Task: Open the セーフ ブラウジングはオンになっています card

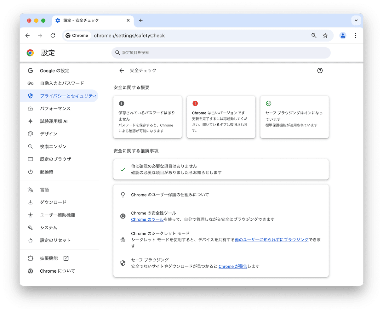Action: [x=294, y=117]
